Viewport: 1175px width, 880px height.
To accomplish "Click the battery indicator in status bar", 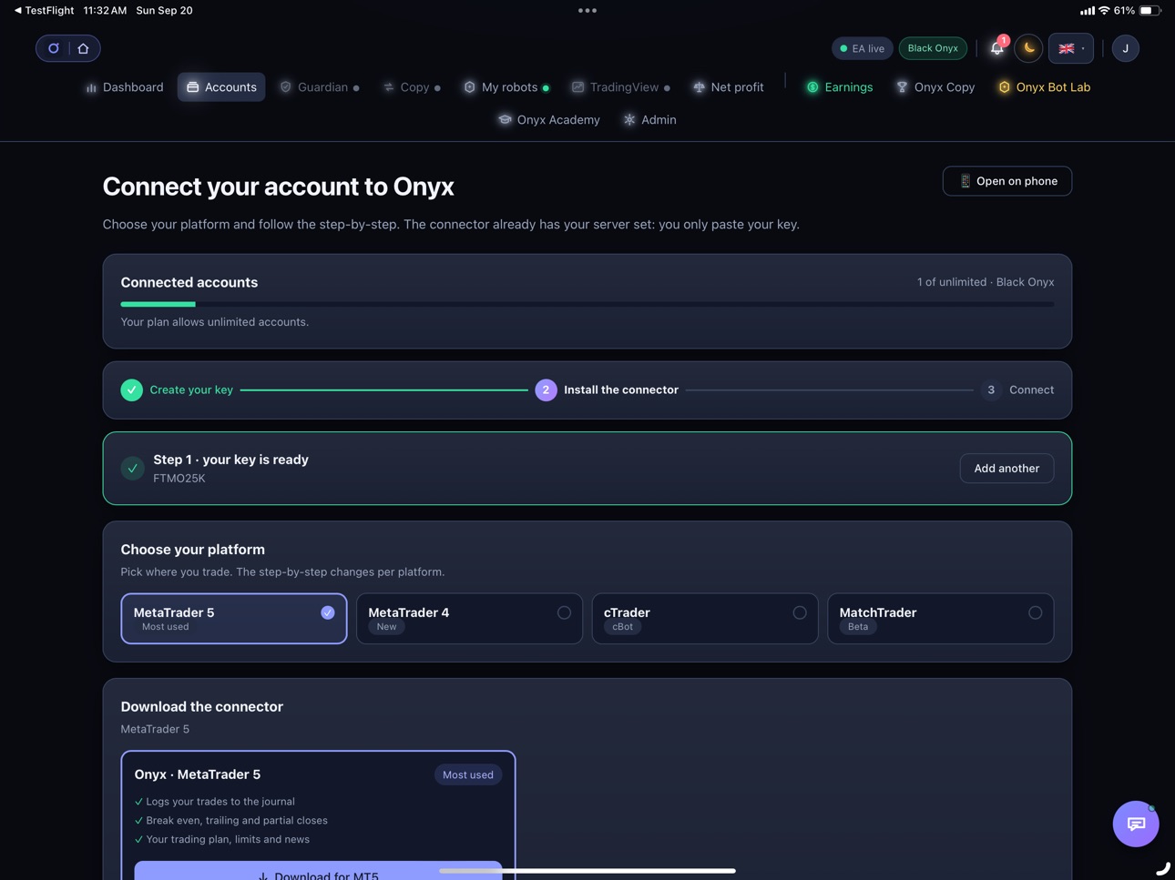I will tap(1150, 11).
